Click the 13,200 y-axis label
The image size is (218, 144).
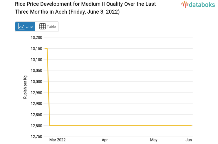[x=36, y=38]
